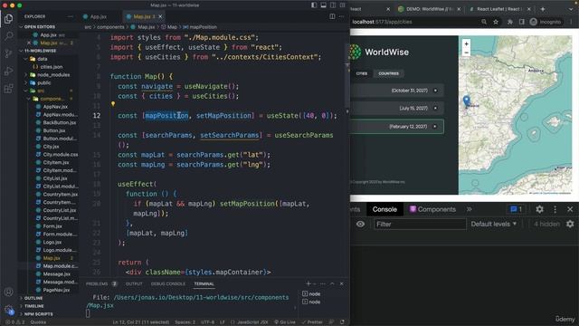The image size is (579, 326).
Task: Select the Console DevTools tab
Action: [384, 209]
